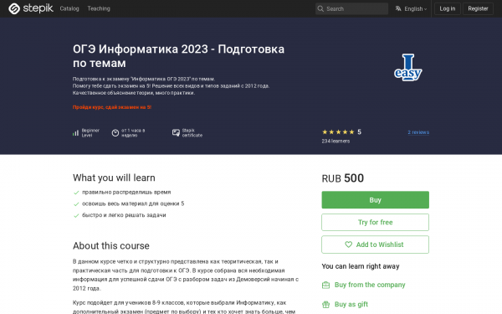Viewport: 502px width, 314px height.
Task: Click the What you will learn heading
Action: (114, 178)
